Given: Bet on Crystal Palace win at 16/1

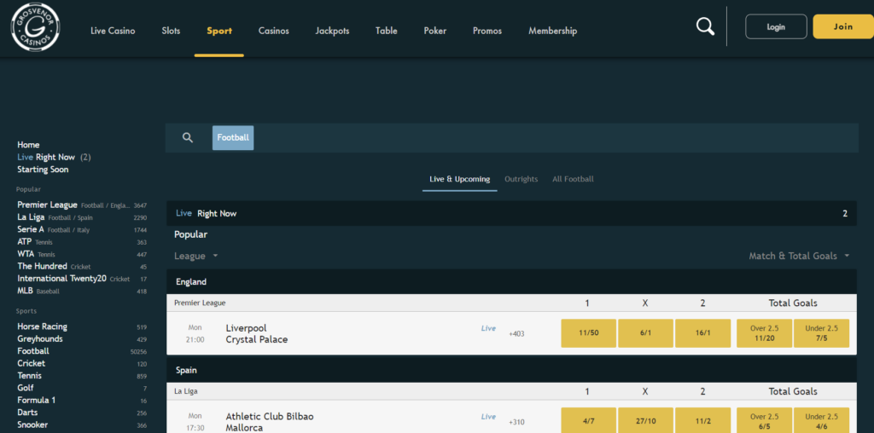Looking at the screenshot, I should [703, 333].
